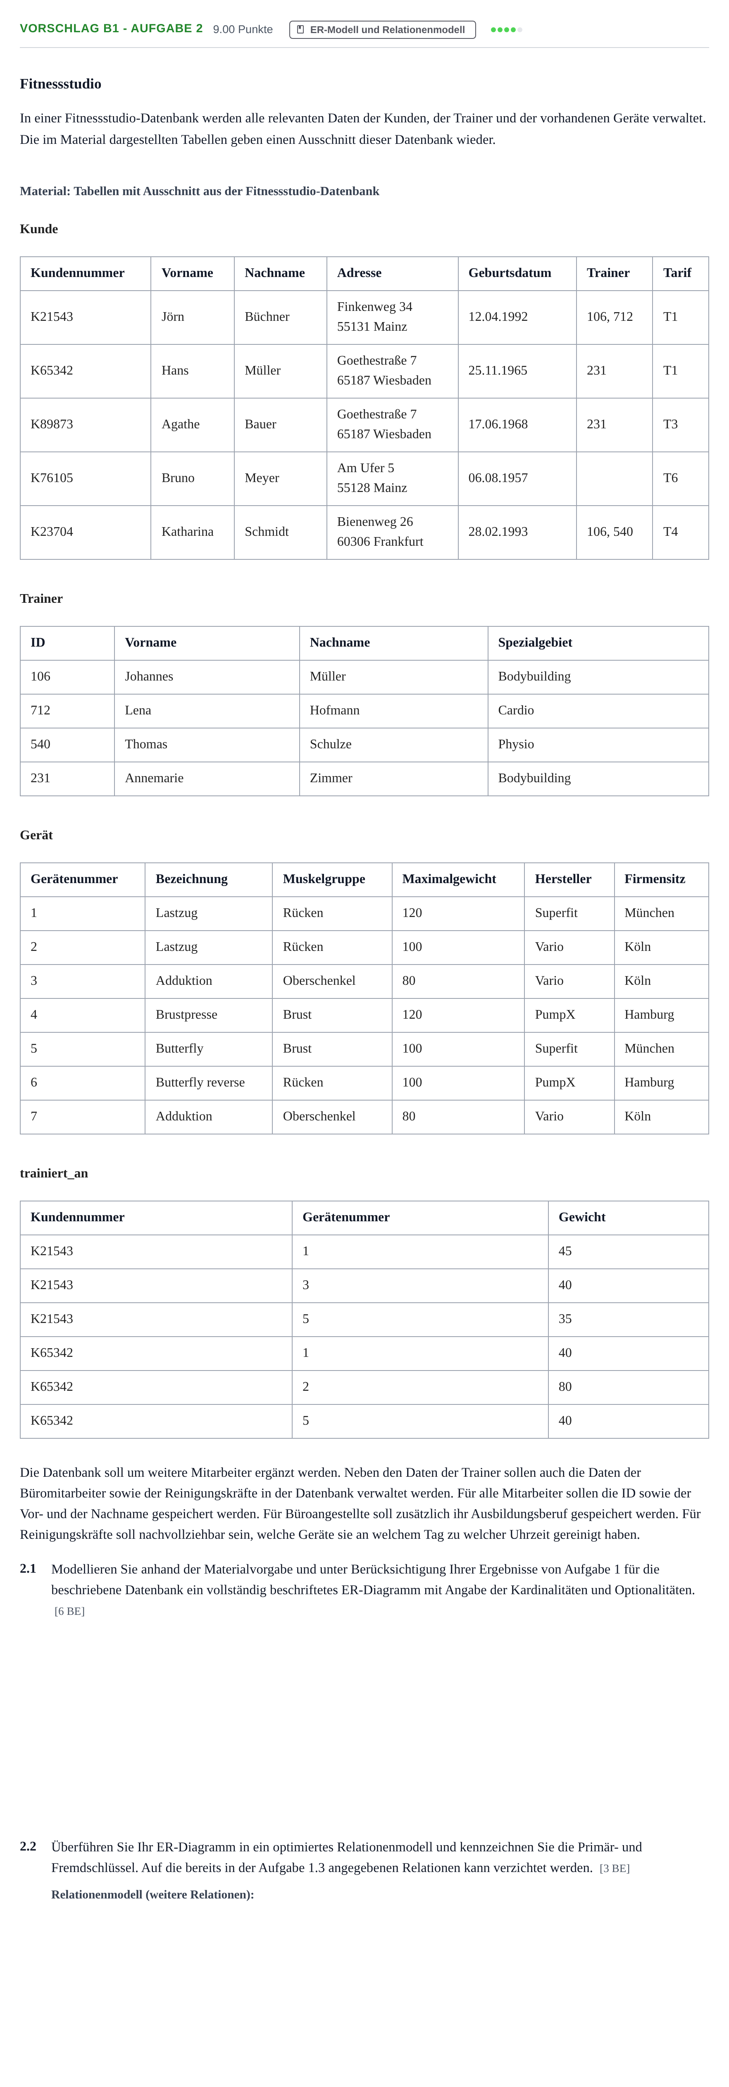Click the green difficulty dots indicator
The height and width of the screenshot is (2087, 729).
click(x=506, y=29)
